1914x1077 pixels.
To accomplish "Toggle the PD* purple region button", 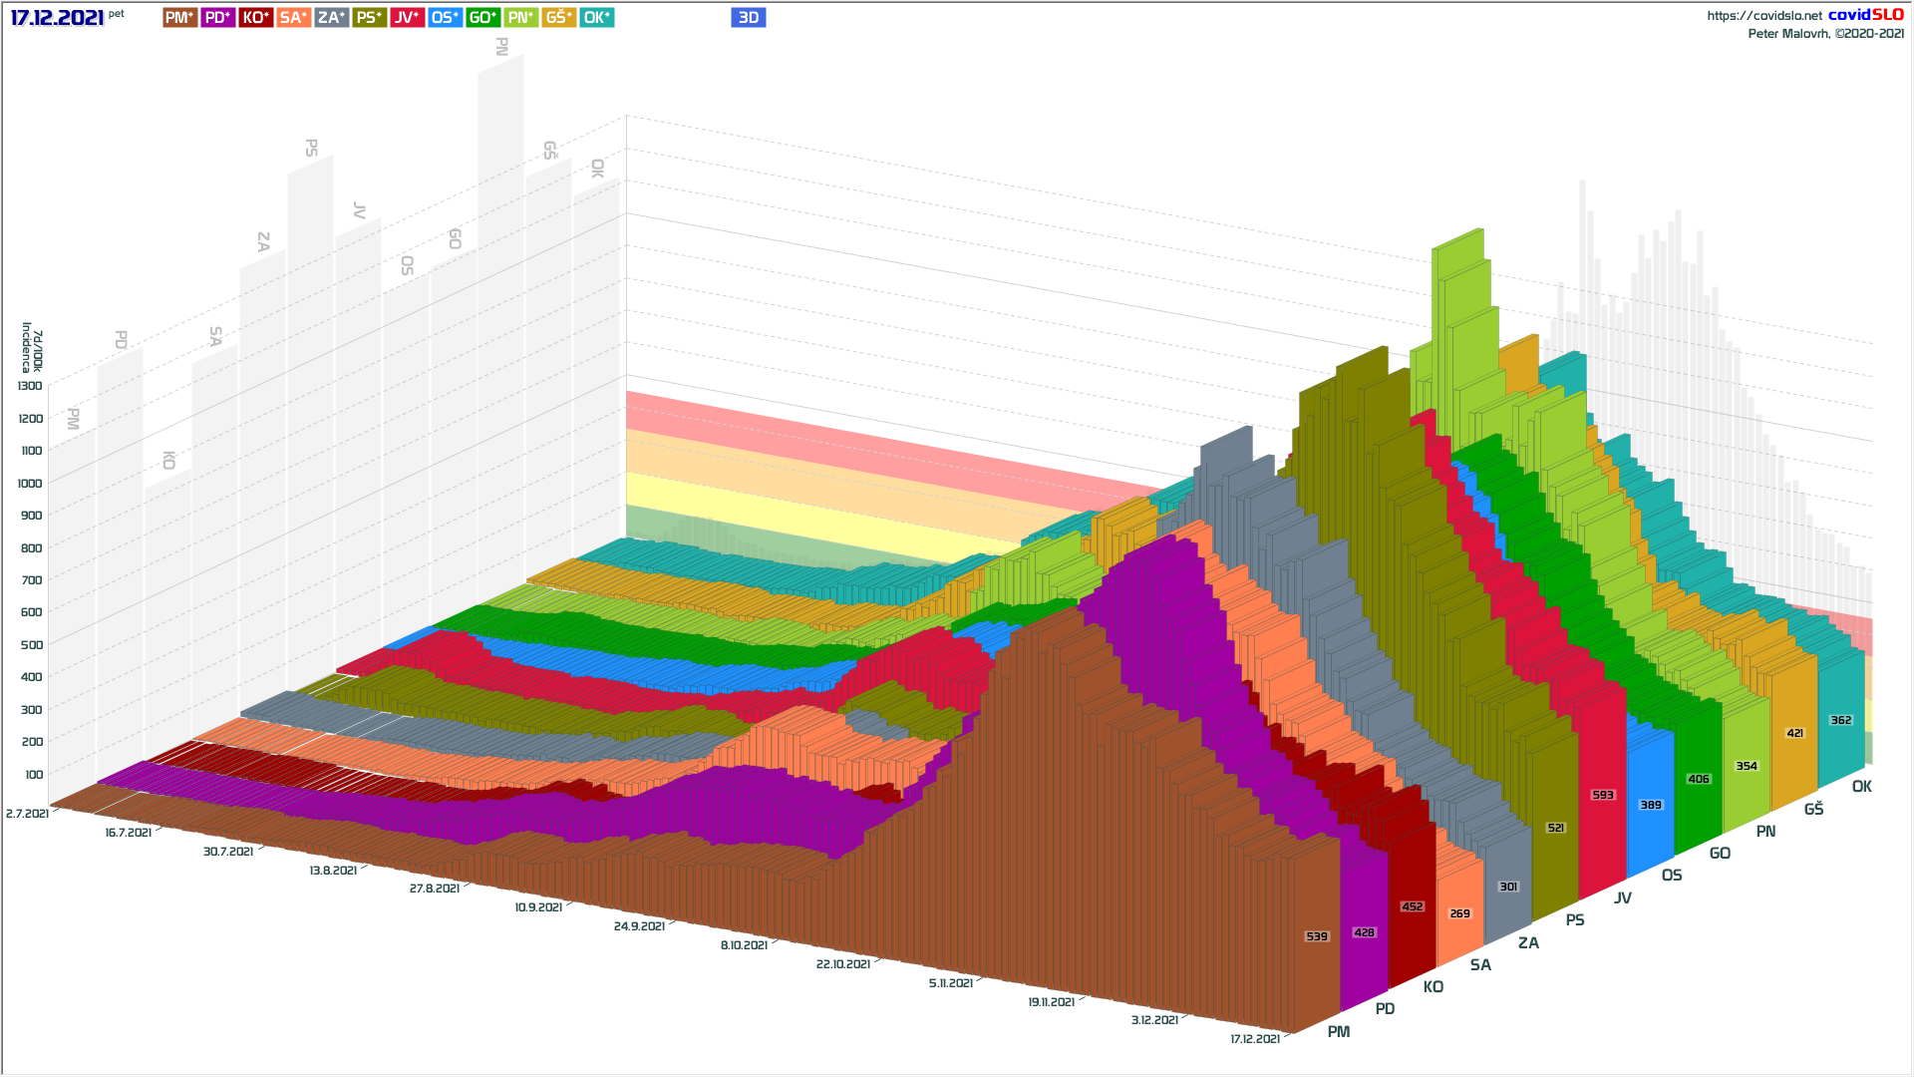I will click(217, 18).
